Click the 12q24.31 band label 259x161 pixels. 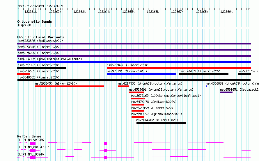pos(24,25)
